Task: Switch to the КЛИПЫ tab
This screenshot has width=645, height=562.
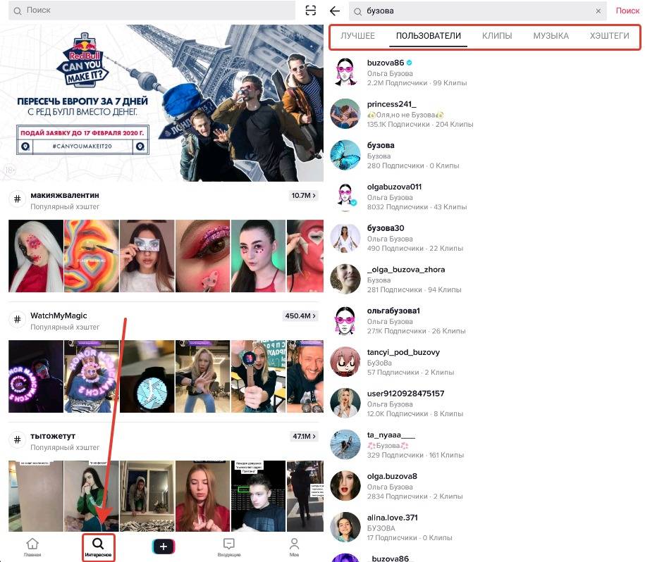Action: 497,36
